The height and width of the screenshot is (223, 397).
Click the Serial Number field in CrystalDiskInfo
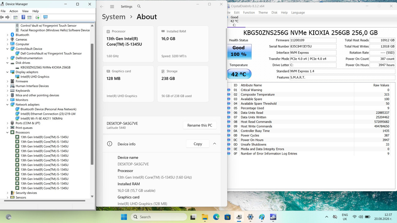click(x=313, y=46)
